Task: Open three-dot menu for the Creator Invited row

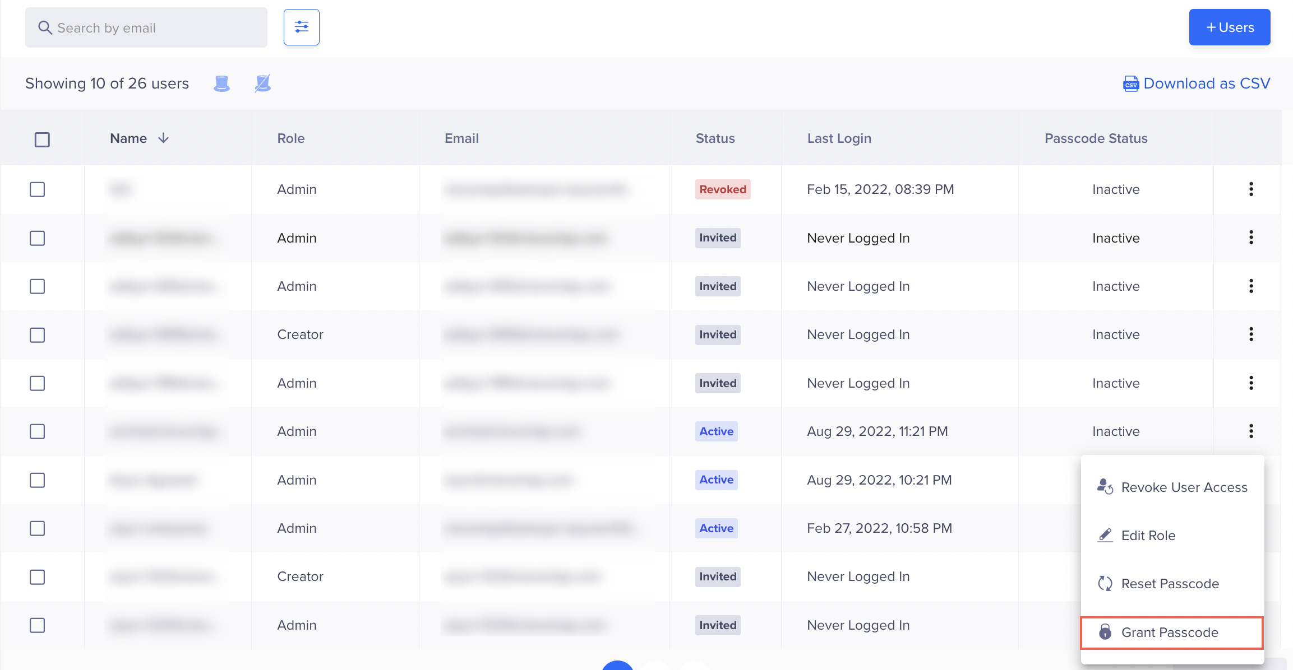Action: [x=1251, y=334]
